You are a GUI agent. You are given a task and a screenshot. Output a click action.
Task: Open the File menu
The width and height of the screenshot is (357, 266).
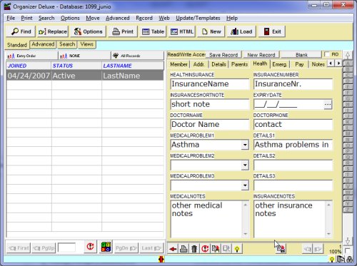coord(11,18)
